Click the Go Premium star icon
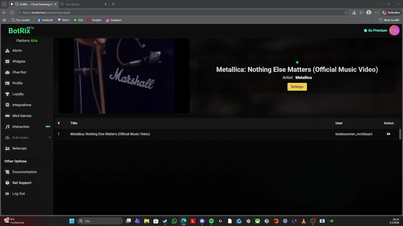The height and width of the screenshot is (226, 403). 366,30
